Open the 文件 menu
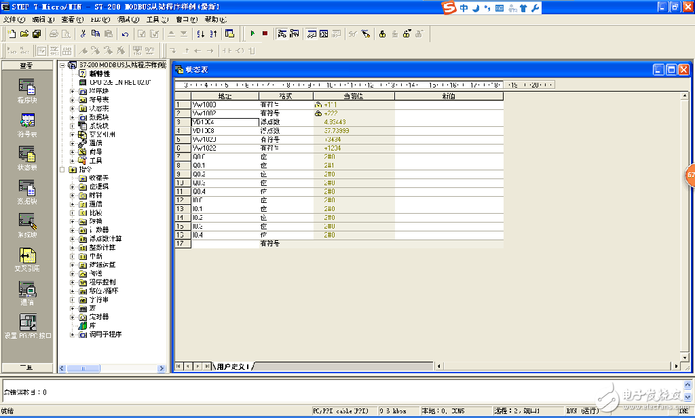 (x=13, y=20)
